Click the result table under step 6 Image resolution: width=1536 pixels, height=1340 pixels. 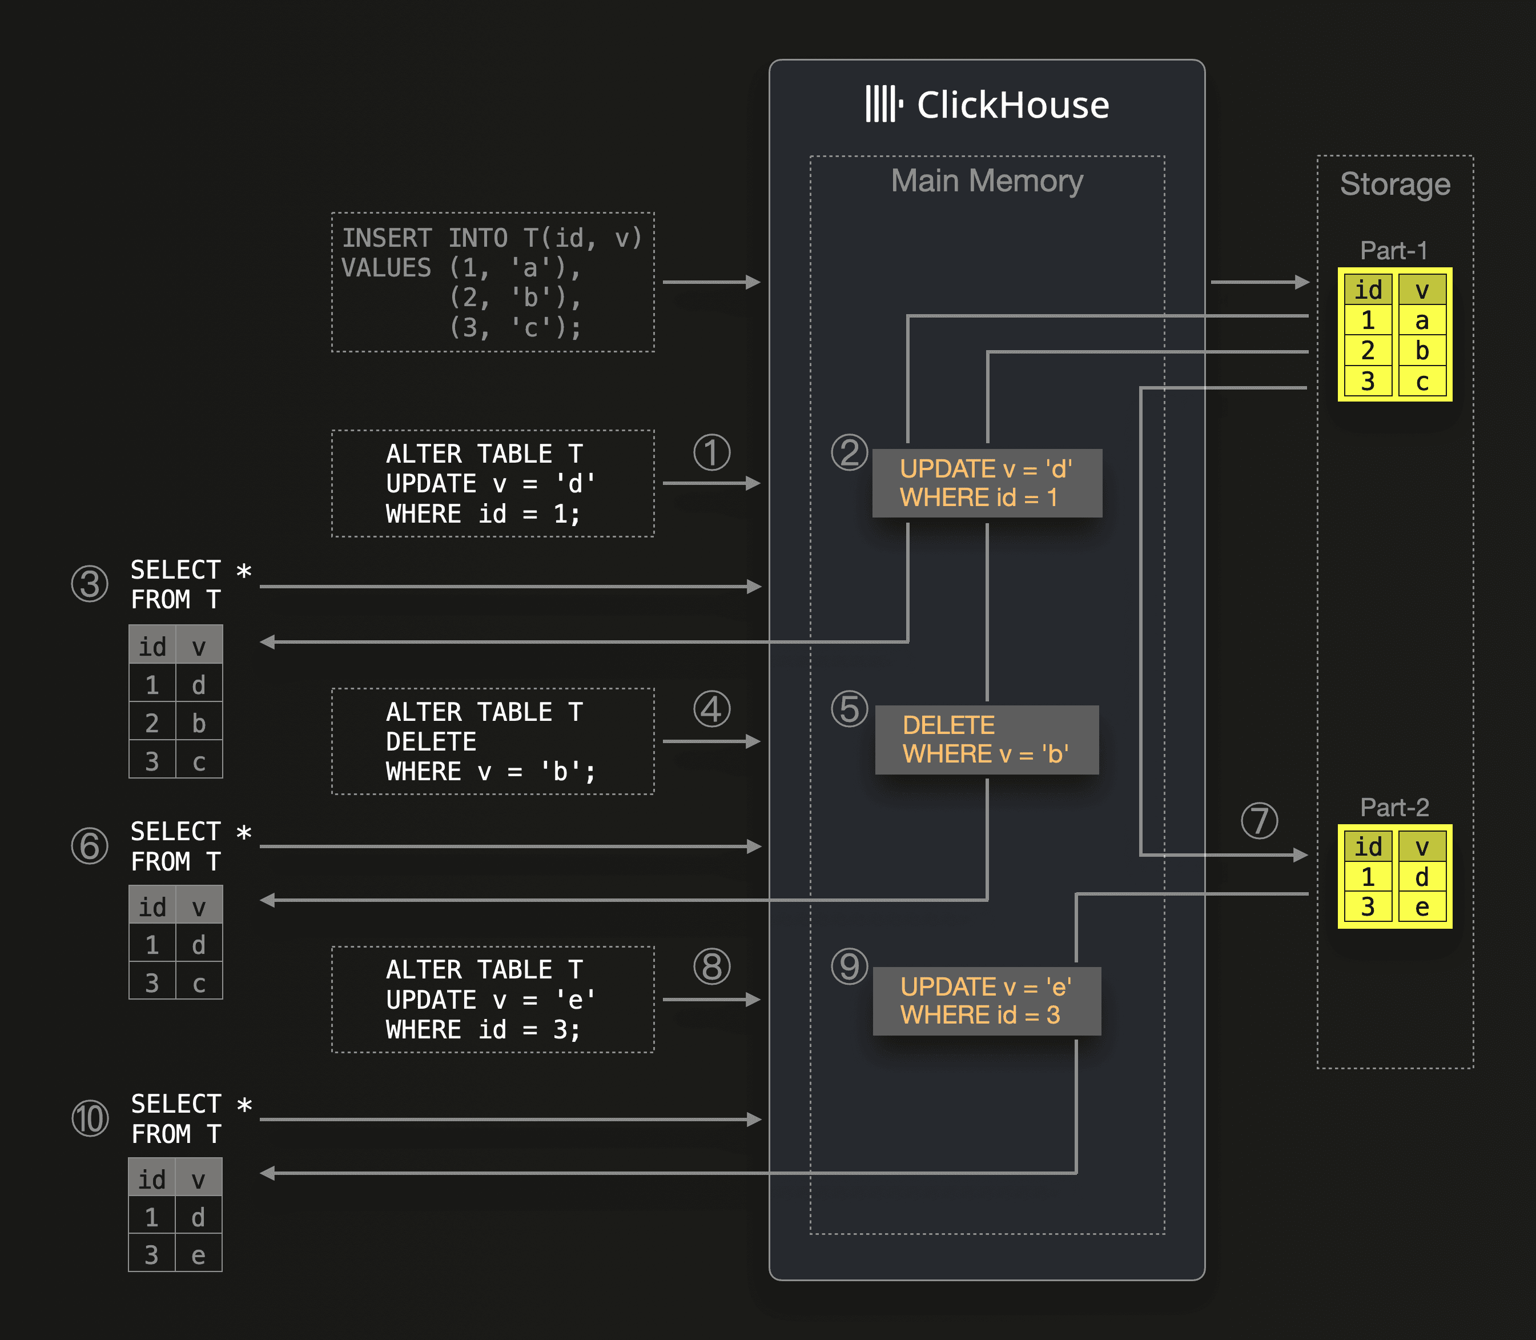click(176, 942)
